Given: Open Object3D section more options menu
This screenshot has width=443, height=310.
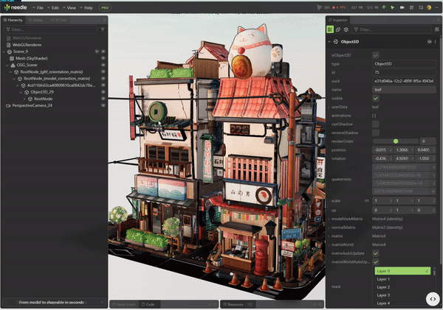Looking at the screenshot, I should (435, 42).
